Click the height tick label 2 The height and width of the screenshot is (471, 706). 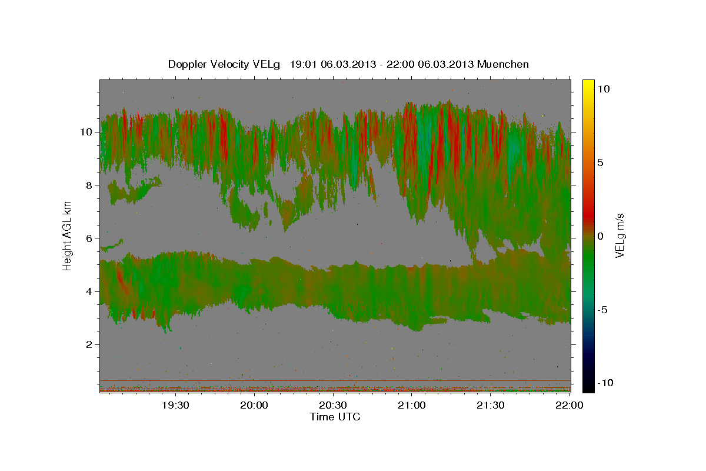point(91,344)
